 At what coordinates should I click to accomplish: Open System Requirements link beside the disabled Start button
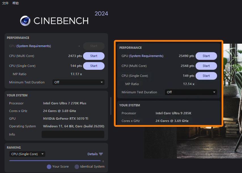pyautogui.click(x=34, y=46)
